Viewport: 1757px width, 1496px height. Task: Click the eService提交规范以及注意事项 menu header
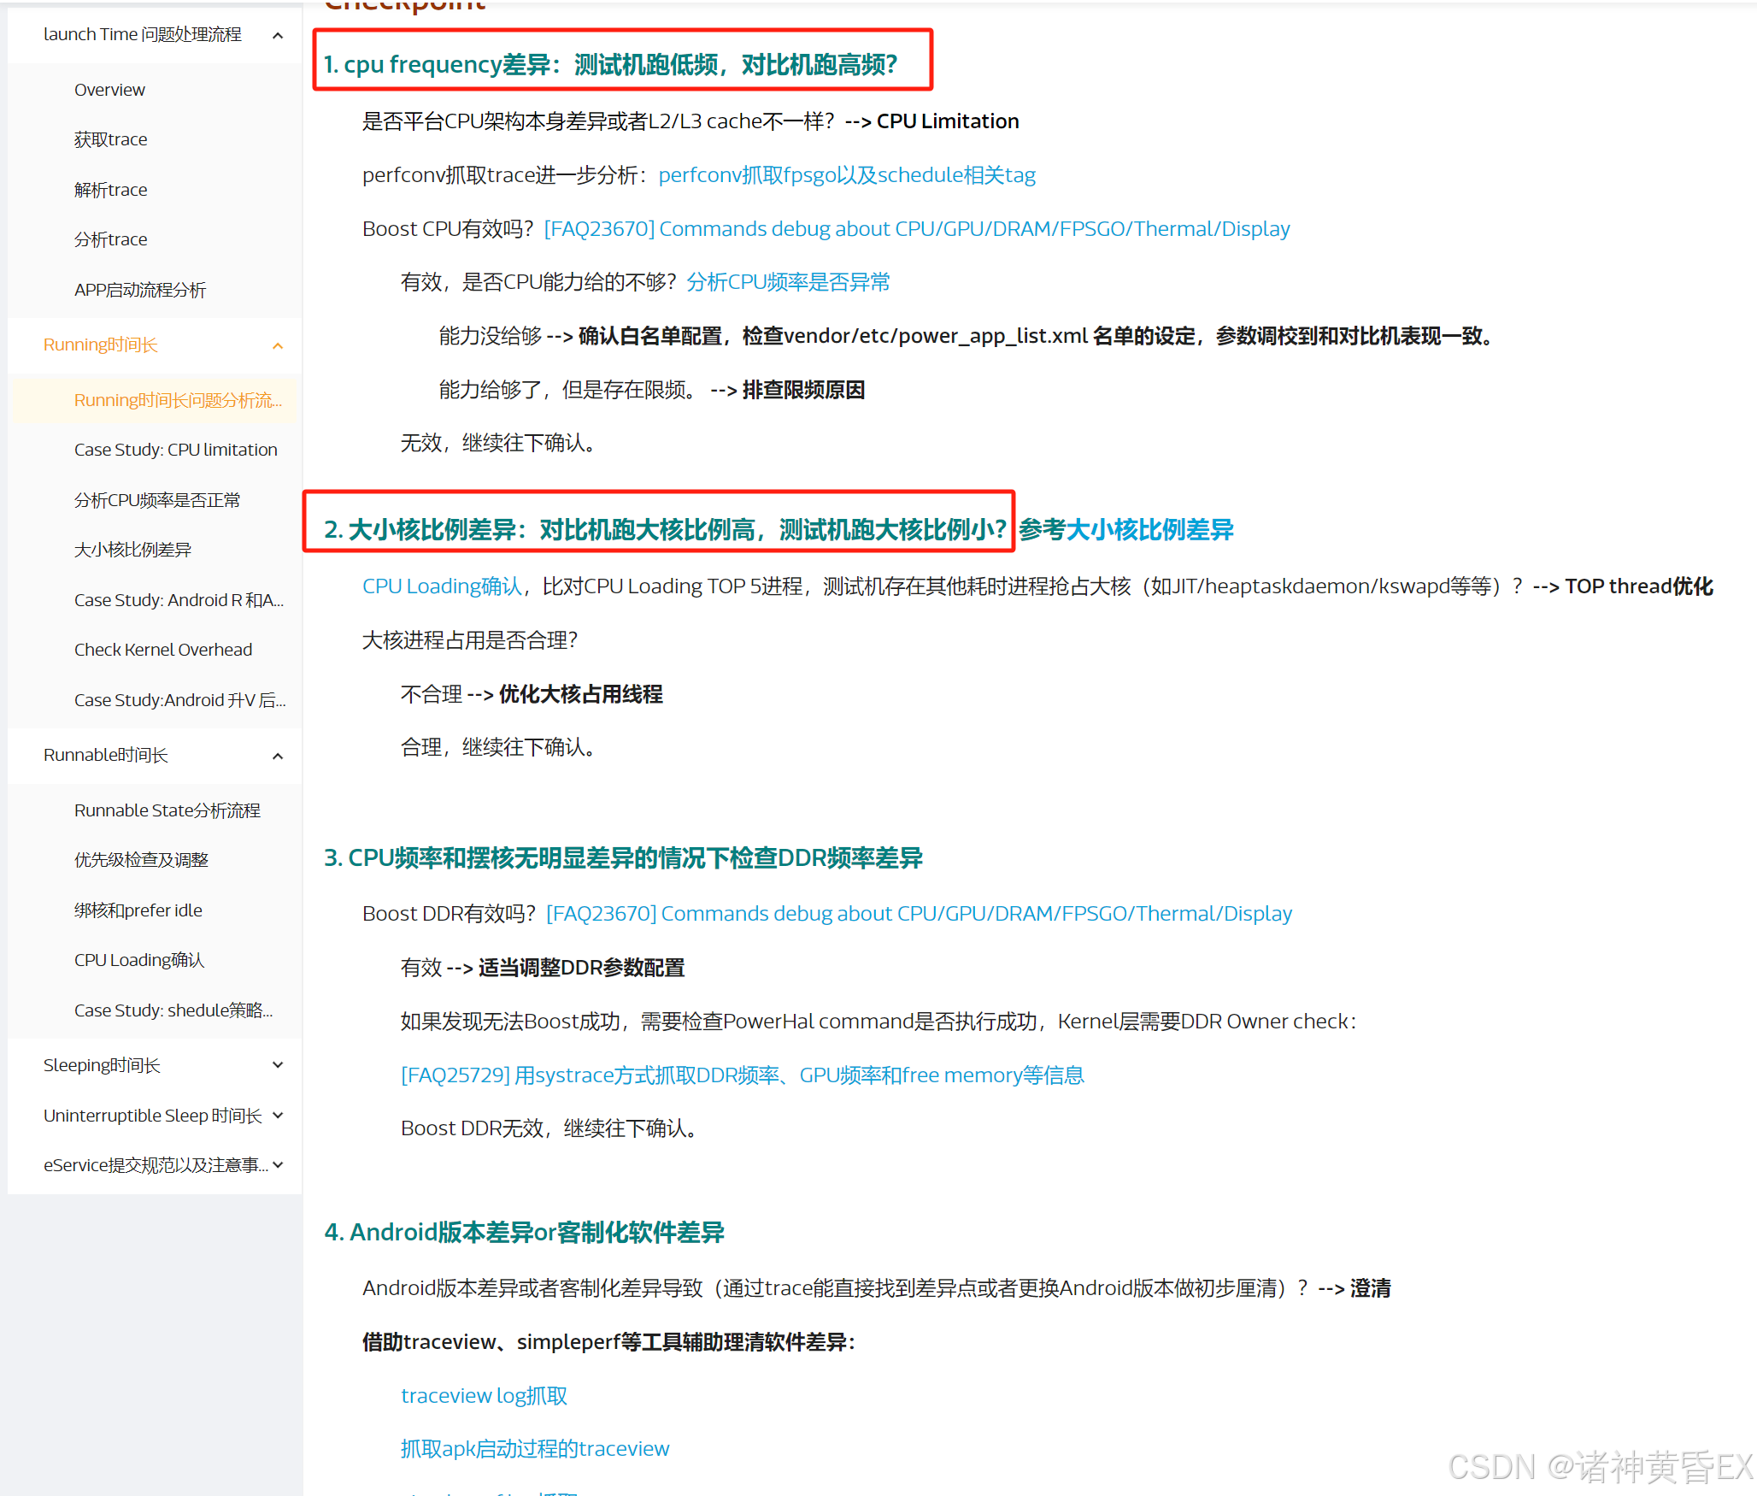[155, 1165]
